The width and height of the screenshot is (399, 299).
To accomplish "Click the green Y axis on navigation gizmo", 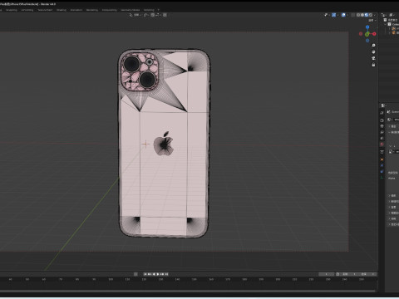I will coord(367,34).
